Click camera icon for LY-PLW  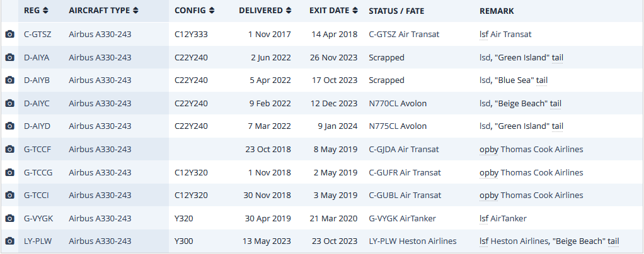pyautogui.click(x=9, y=241)
